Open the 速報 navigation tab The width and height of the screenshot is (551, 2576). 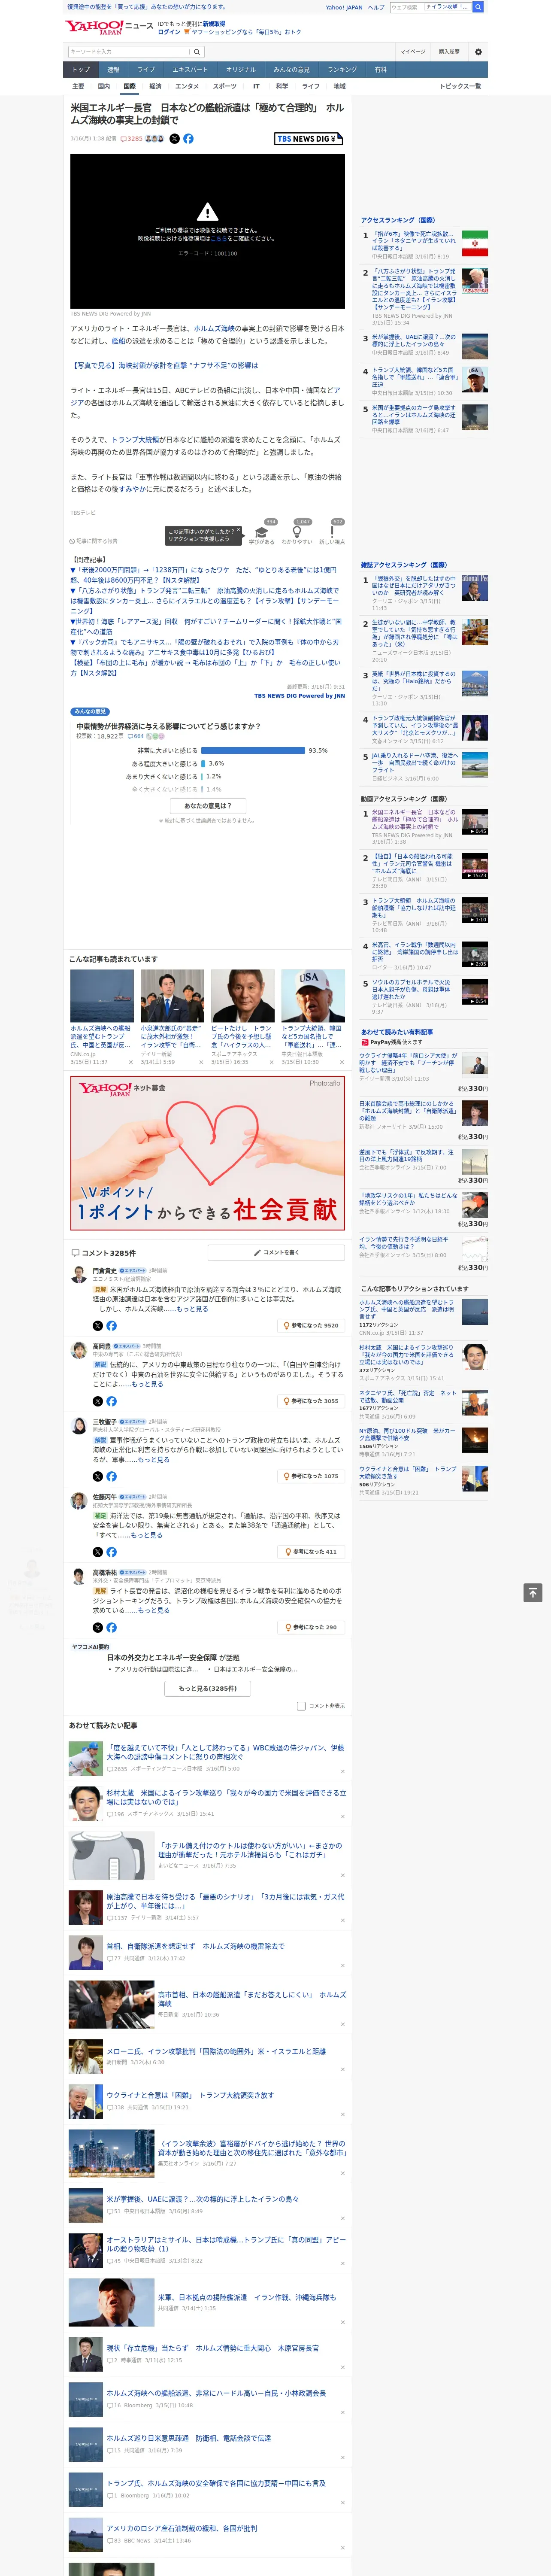pyautogui.click(x=113, y=70)
